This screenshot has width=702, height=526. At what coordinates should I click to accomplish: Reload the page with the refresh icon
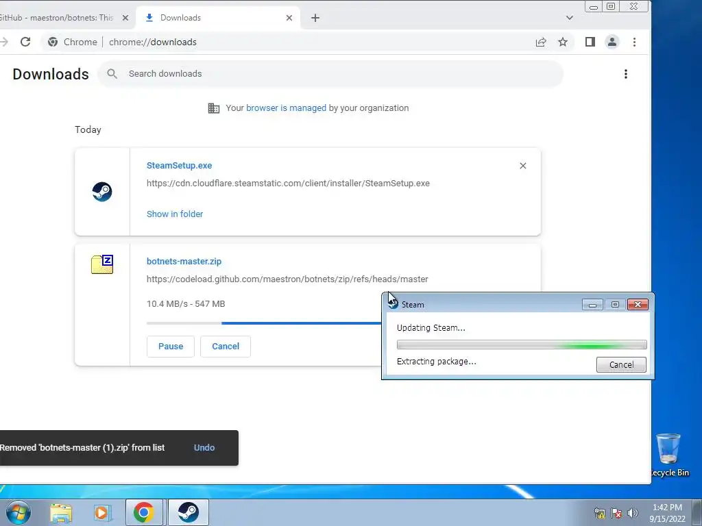25,42
